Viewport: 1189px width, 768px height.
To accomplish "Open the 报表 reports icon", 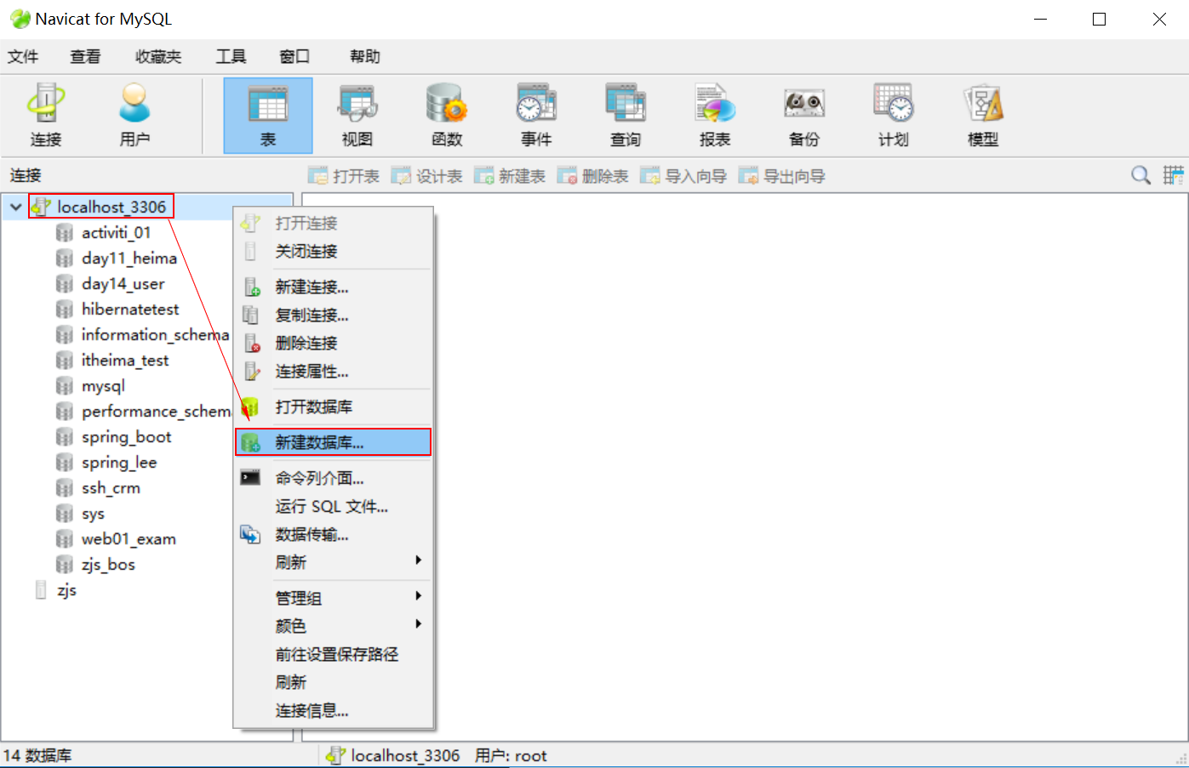I will [x=715, y=116].
